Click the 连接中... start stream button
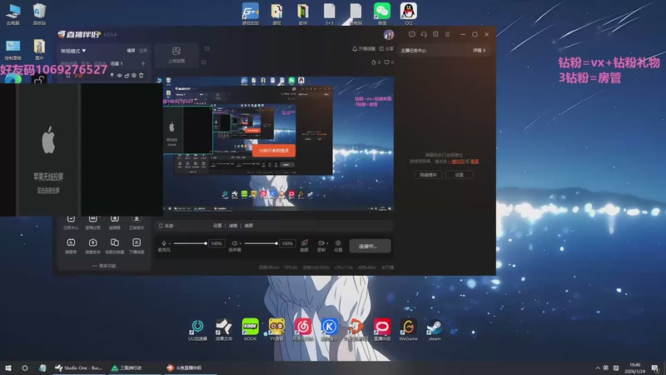This screenshot has width=666, height=375. tap(370, 246)
